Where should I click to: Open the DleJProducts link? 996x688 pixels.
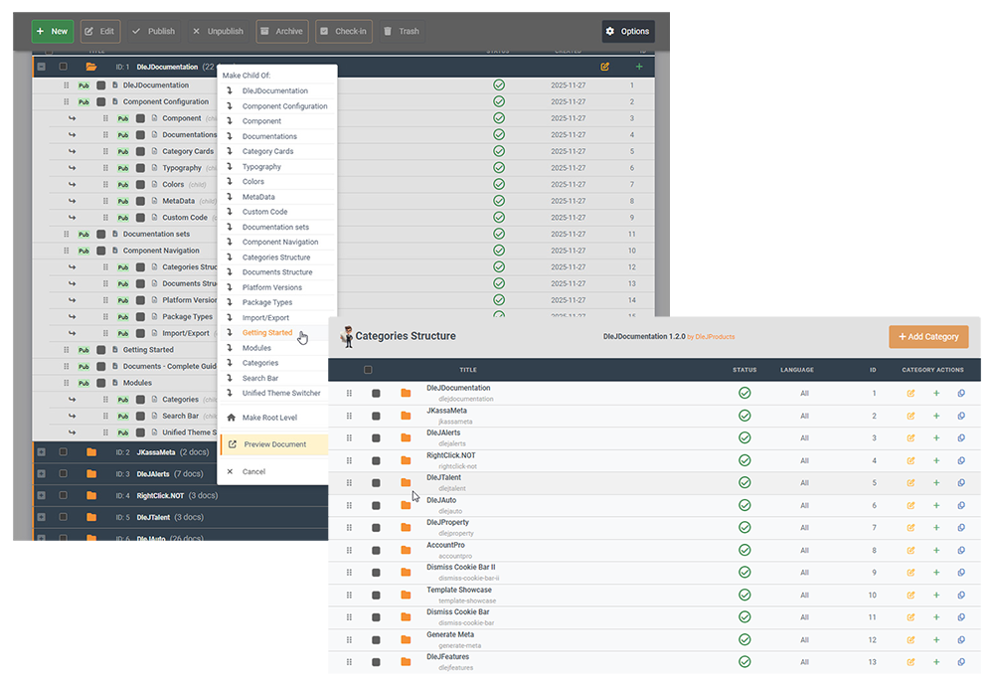click(715, 337)
